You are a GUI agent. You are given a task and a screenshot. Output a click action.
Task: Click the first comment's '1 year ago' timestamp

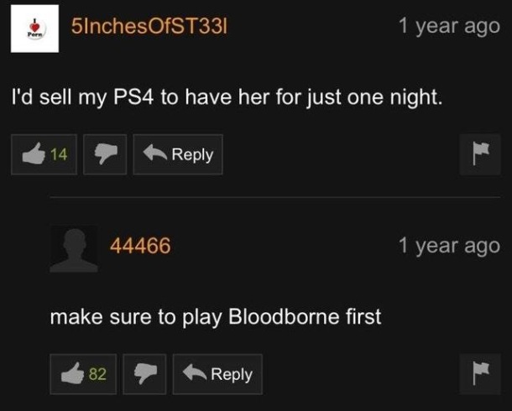coord(449,26)
